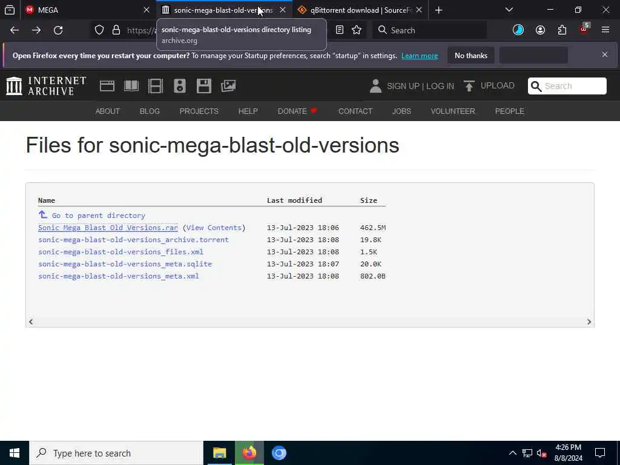Viewport: 620px width, 465px height.
Task: Click the Firefox forward arrow
Action: 36,30
